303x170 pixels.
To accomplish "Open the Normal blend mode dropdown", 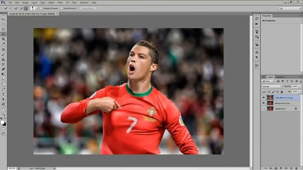I will 272,86.
